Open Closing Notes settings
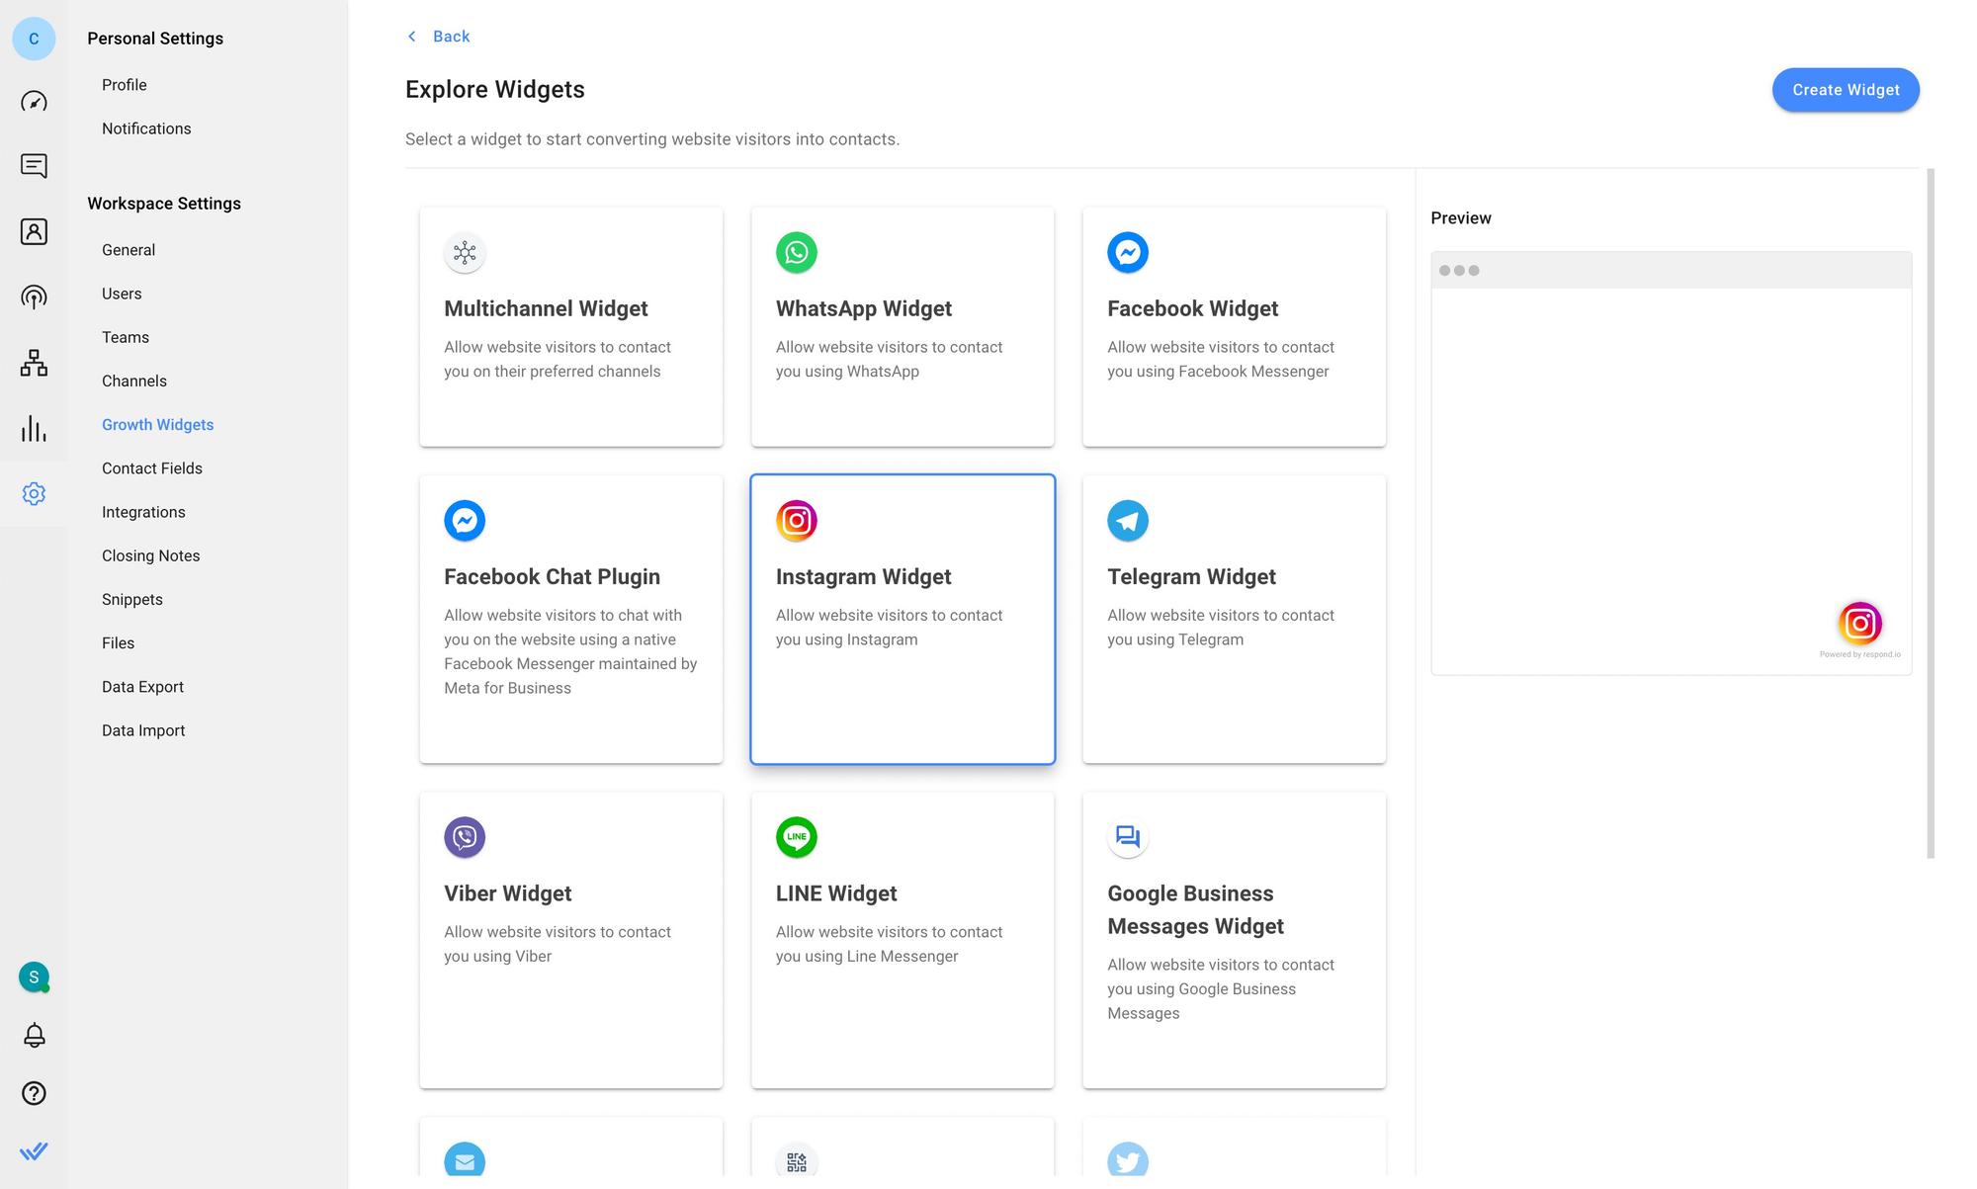 coord(151,555)
